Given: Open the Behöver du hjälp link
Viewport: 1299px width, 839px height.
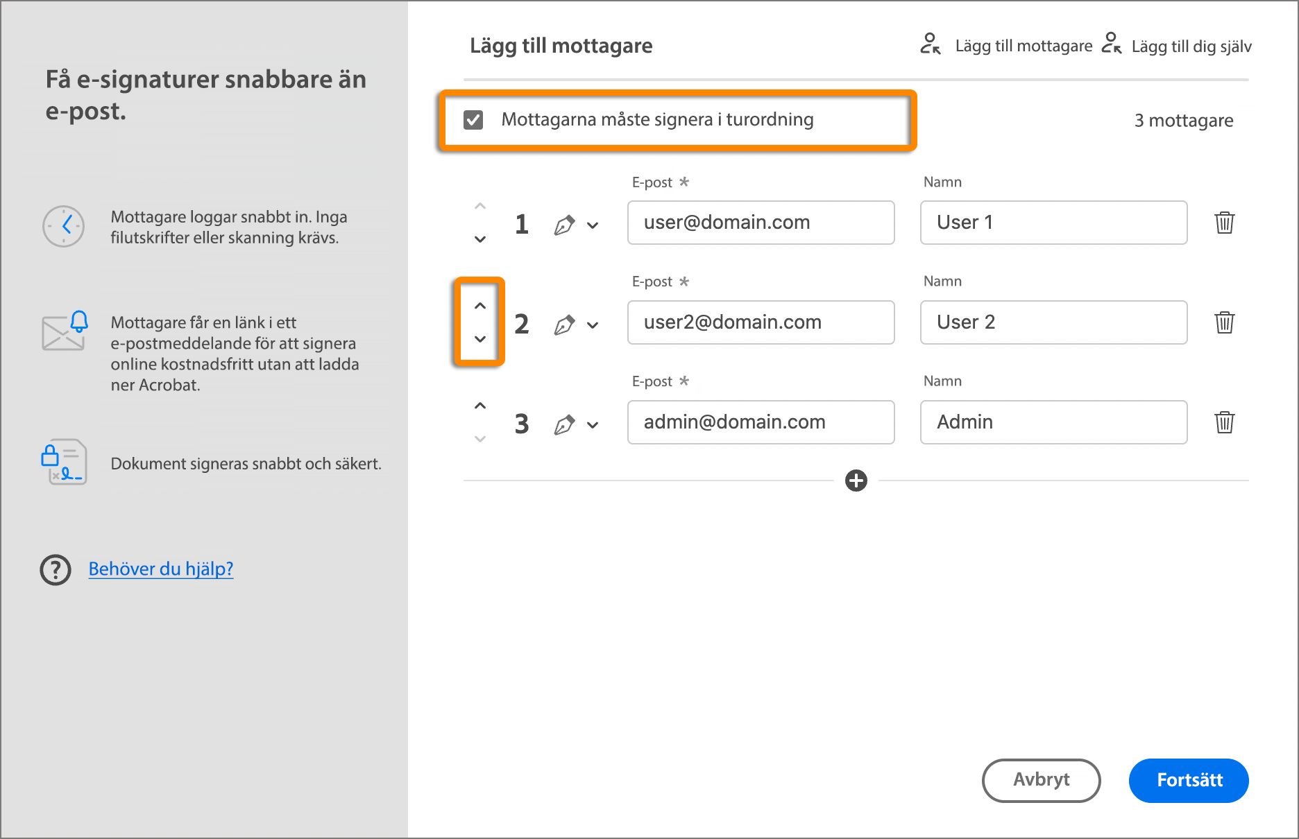Looking at the screenshot, I should pos(160,569).
